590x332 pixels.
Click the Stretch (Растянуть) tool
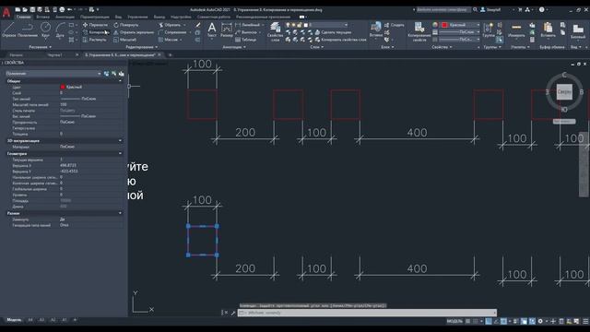click(x=94, y=40)
